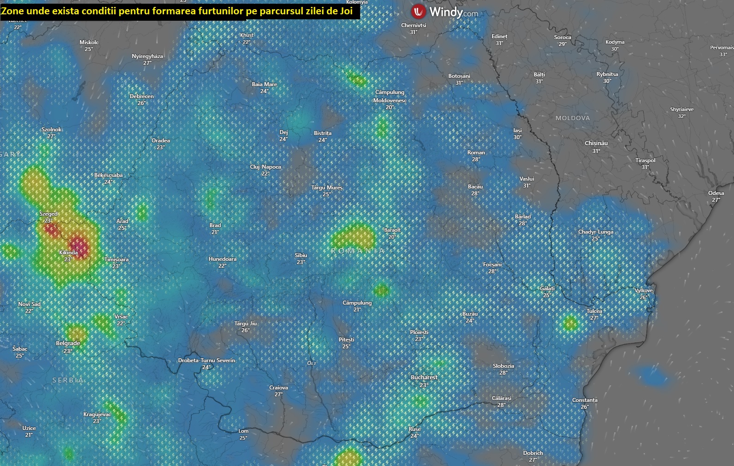Click the Kragujevac city label
This screenshot has height=466, width=734.
point(97,414)
